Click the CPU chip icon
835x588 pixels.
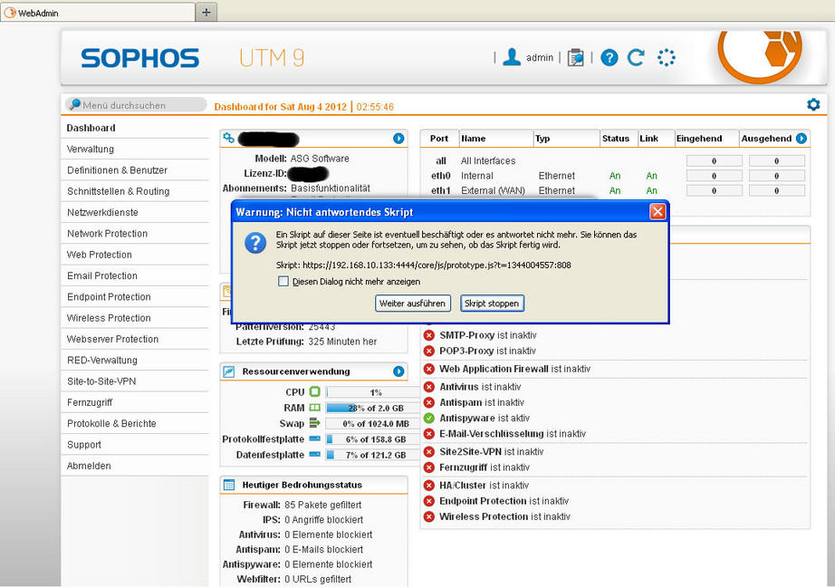(315, 392)
